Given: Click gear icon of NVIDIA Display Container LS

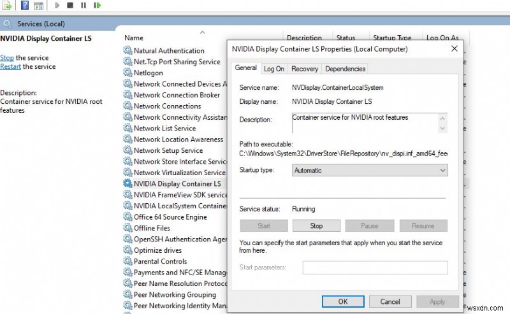Looking at the screenshot, I should [x=127, y=183].
